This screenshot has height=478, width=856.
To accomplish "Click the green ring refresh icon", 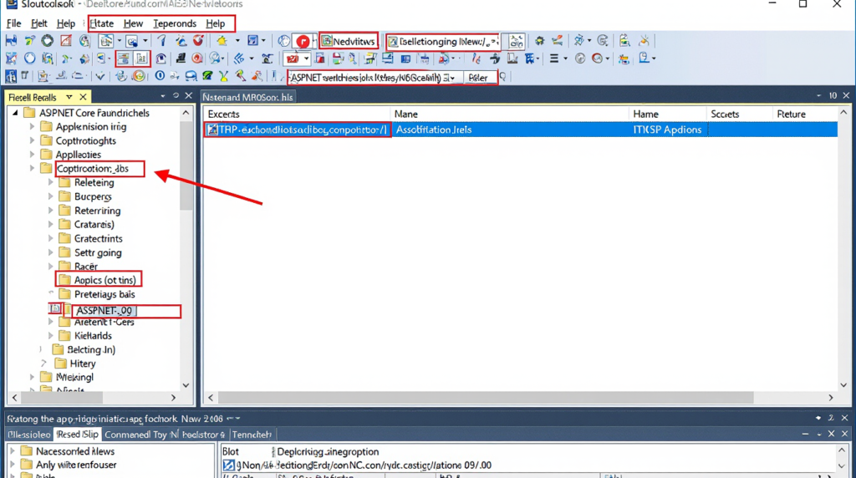I will (48, 41).
